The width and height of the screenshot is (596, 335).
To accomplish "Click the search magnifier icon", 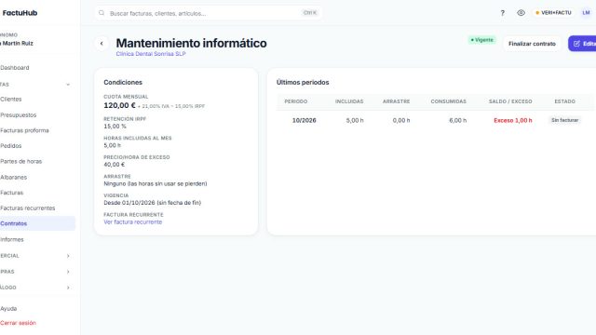I will [102, 13].
